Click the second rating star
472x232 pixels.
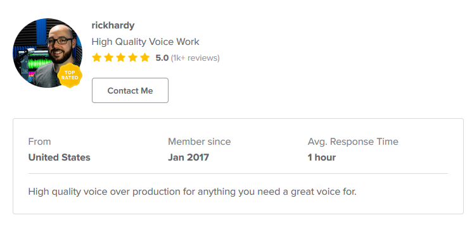(x=109, y=58)
